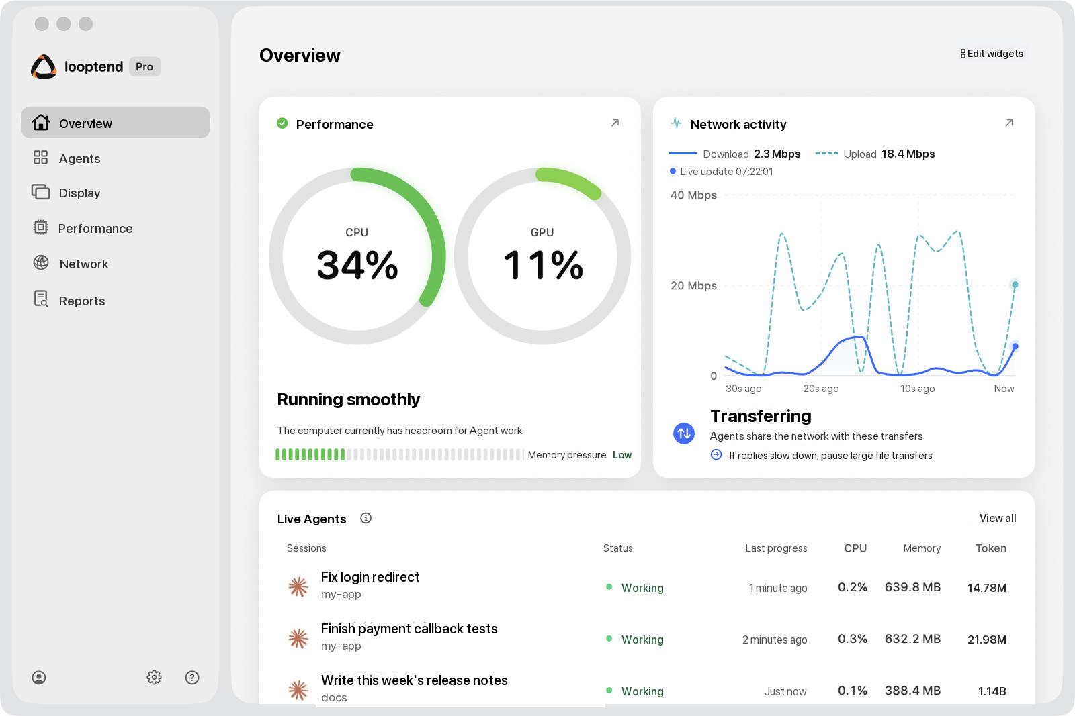Click the Transferring up-down arrows icon
1075x716 pixels.
click(x=684, y=433)
